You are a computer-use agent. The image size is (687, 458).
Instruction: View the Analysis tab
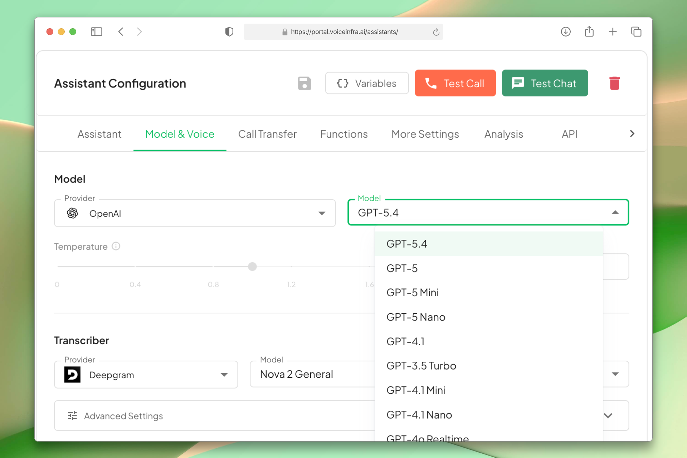coord(504,134)
